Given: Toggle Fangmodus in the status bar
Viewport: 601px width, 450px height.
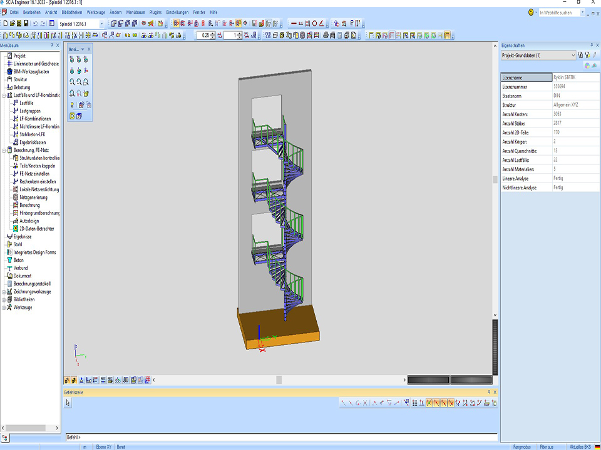Looking at the screenshot, I should point(521,447).
